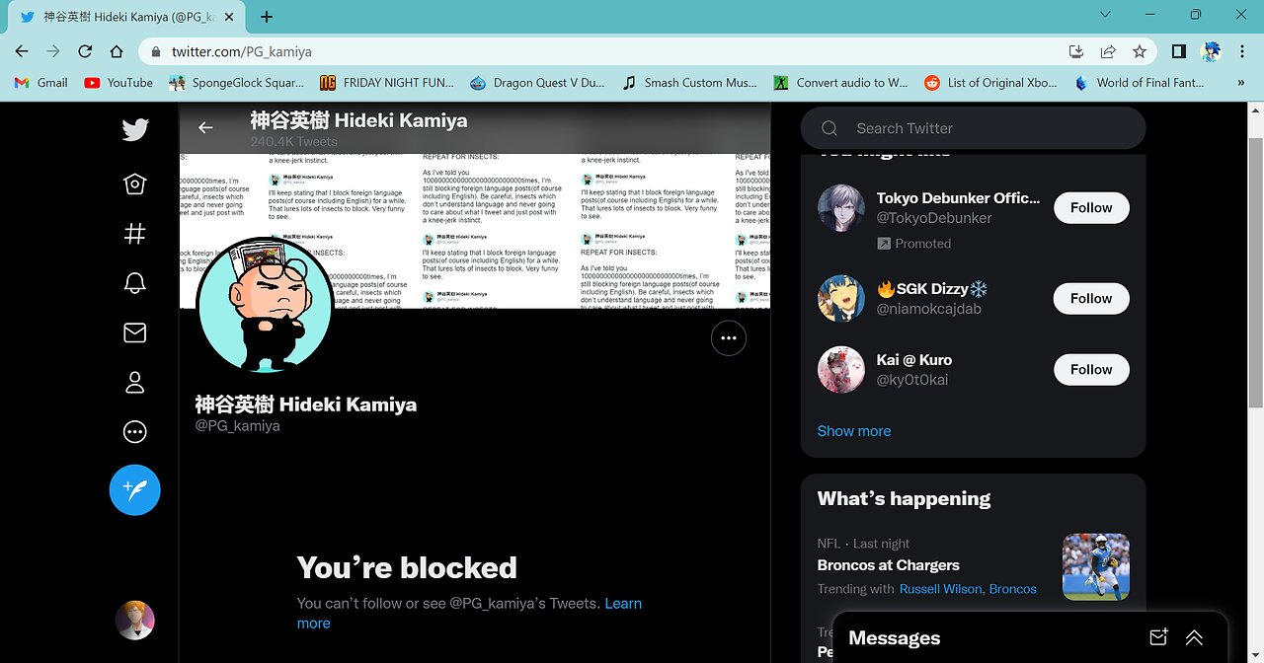Open the Broncos at Chargers thumbnail
Viewport: 1264px width, 663px height.
click(x=1096, y=567)
